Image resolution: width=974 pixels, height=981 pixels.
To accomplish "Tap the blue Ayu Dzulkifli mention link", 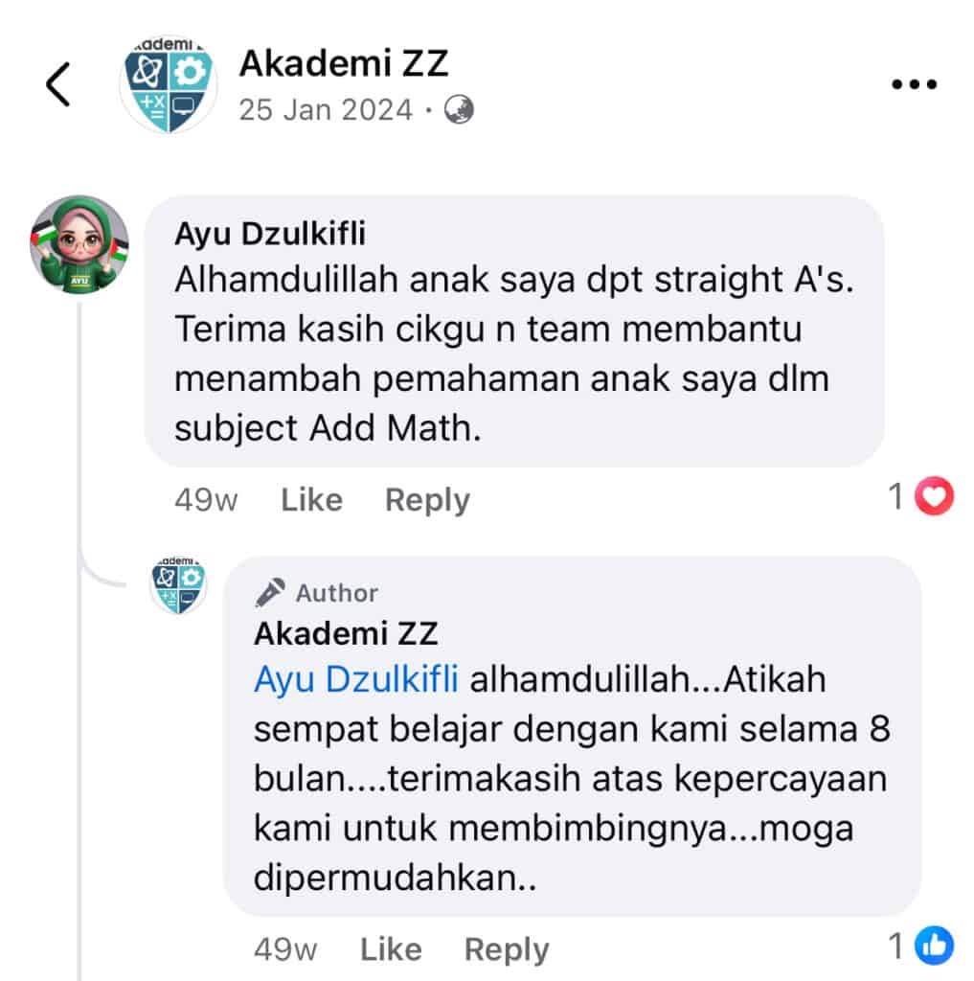I will 356,679.
